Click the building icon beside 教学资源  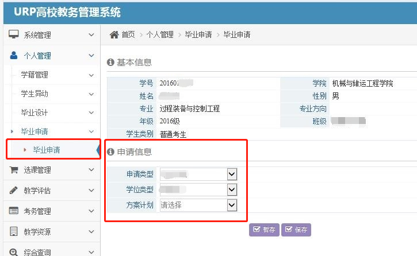(x=14, y=232)
